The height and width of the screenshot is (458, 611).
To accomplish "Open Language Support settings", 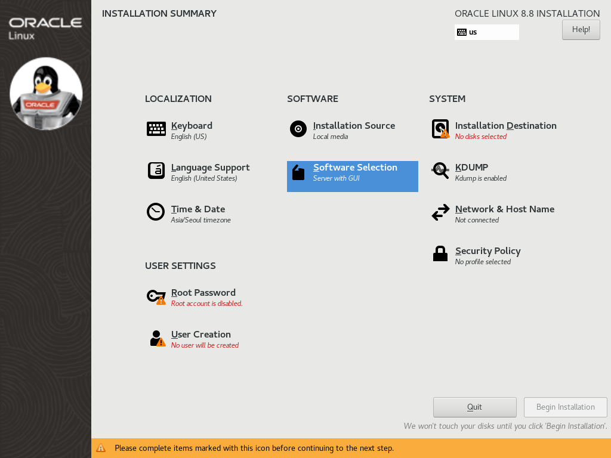I will (x=211, y=168).
